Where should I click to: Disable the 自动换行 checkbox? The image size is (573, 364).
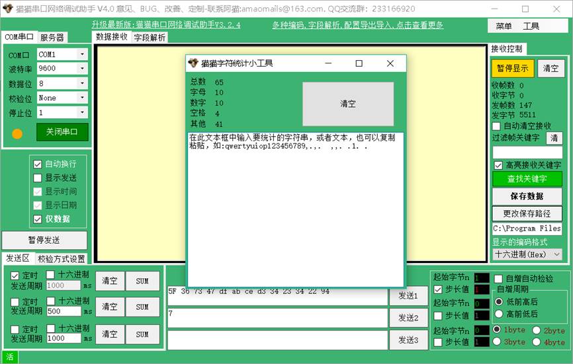38,164
